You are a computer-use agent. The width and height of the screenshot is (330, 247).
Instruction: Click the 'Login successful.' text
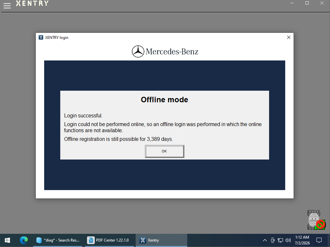coord(83,116)
